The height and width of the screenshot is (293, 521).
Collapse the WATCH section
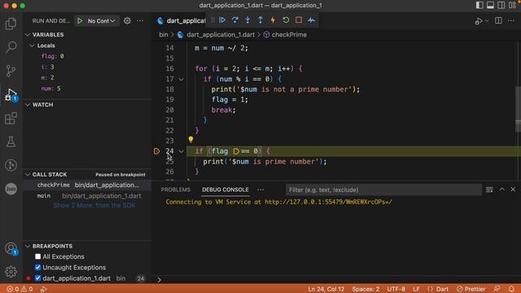(x=28, y=105)
